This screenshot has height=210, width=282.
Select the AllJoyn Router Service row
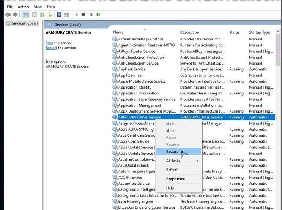coord(193,51)
